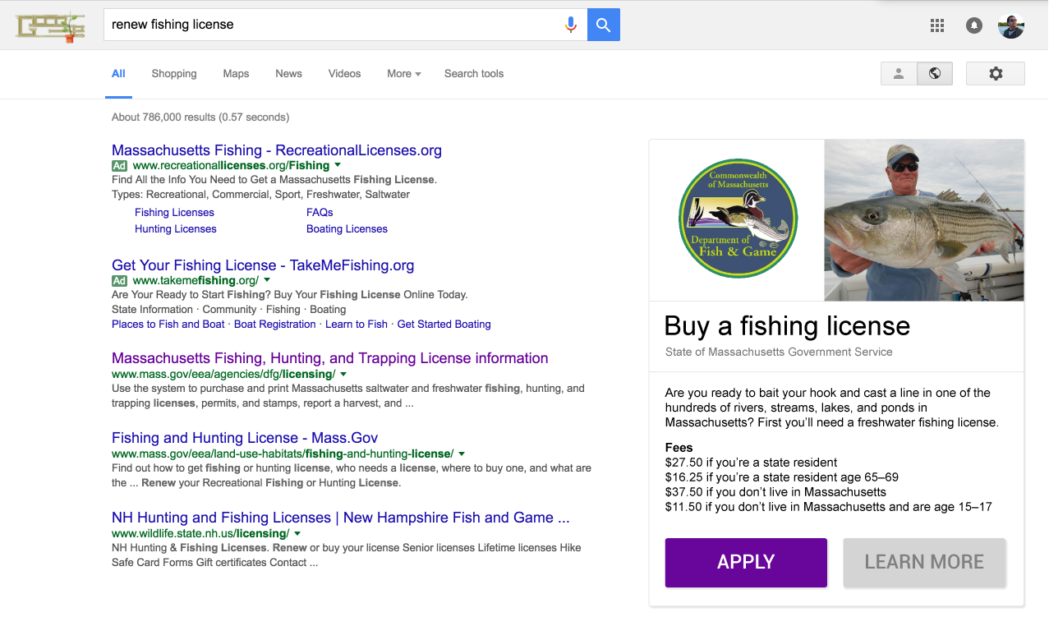Click the $16.25 resident age 65–69 fee line

pyautogui.click(x=782, y=477)
